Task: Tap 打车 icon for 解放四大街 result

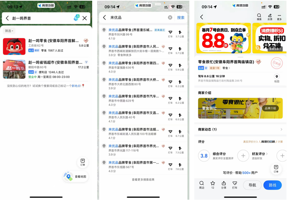Action: pyautogui.click(x=170, y=51)
